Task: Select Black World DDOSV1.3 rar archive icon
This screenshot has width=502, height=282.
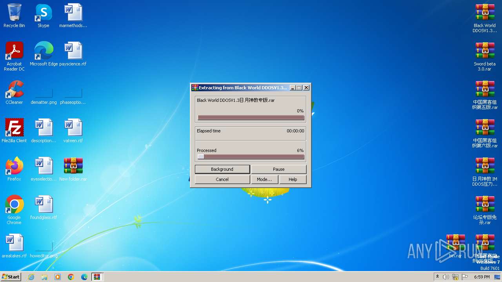Action: [x=485, y=18]
